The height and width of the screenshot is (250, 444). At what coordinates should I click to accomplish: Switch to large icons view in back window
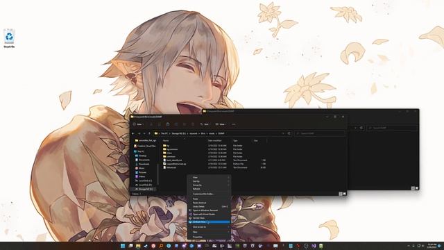tap(416, 188)
